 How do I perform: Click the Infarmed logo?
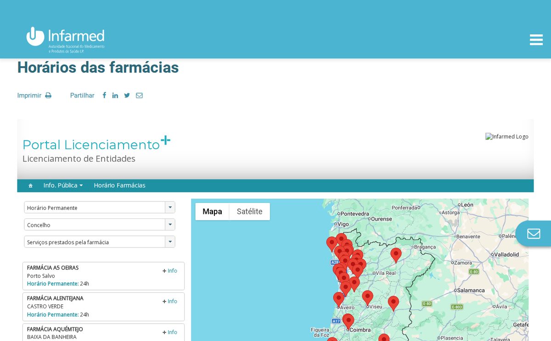66,39
